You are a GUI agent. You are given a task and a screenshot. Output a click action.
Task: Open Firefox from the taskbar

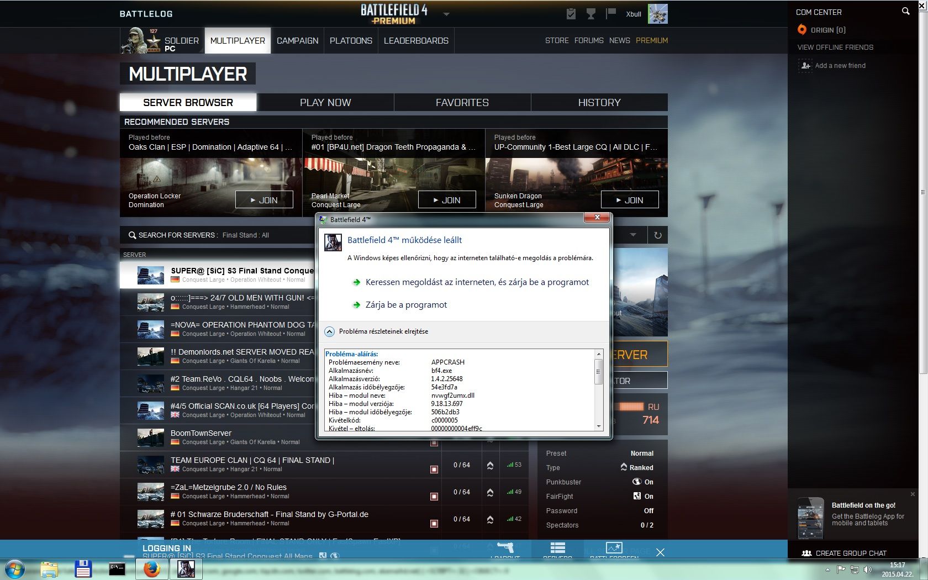[x=152, y=569]
